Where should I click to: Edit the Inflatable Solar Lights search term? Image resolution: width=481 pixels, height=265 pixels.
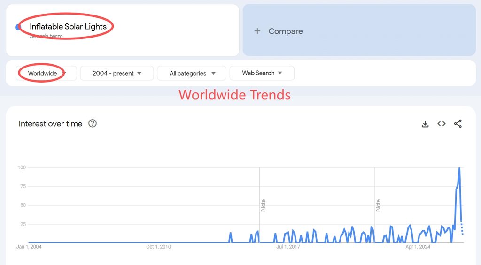pyautogui.click(x=68, y=27)
